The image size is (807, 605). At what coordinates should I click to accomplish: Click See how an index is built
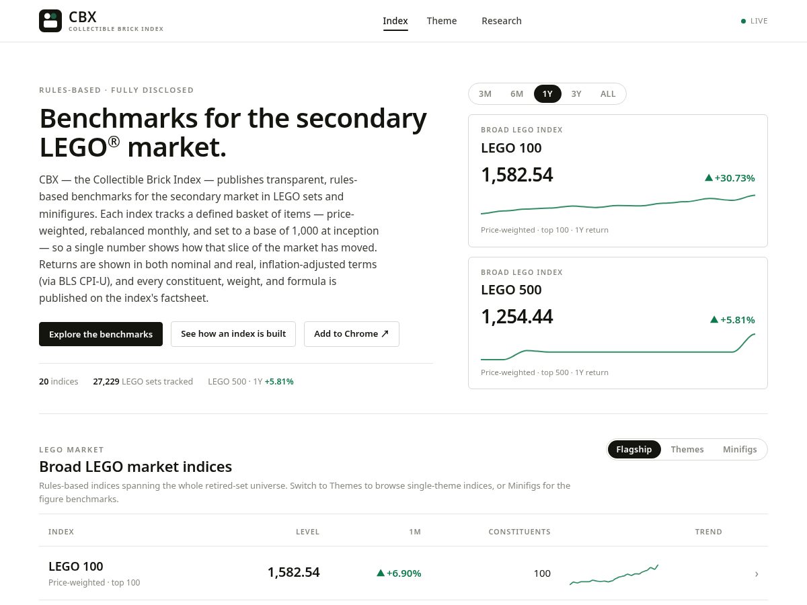click(x=233, y=334)
